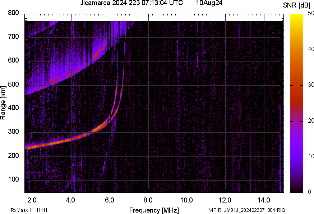Viewport: 314px width, 214px height.
Task: Click the frequency tick label '10.0'
Action: [186, 200]
